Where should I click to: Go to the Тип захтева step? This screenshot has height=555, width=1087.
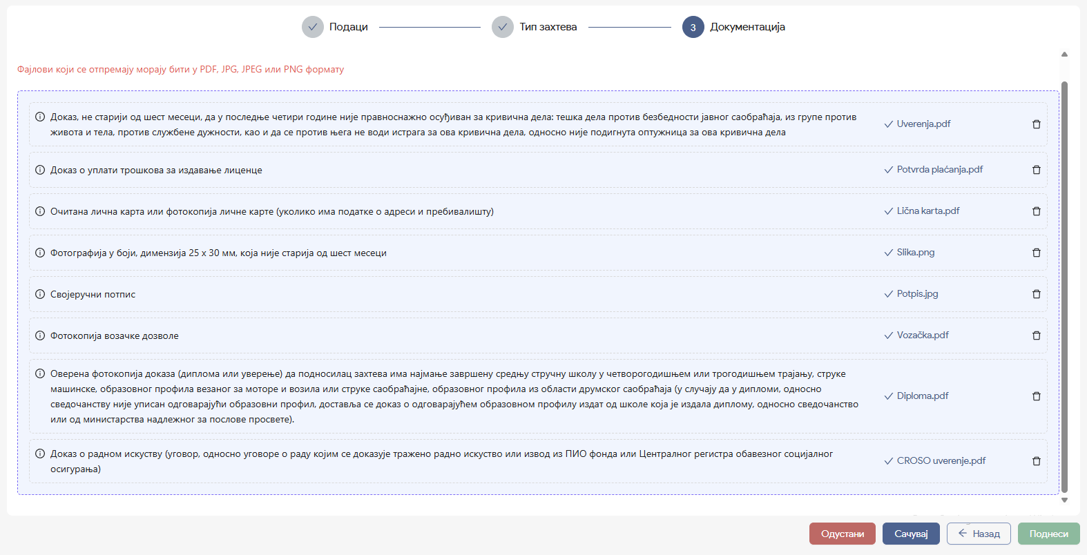point(535,27)
